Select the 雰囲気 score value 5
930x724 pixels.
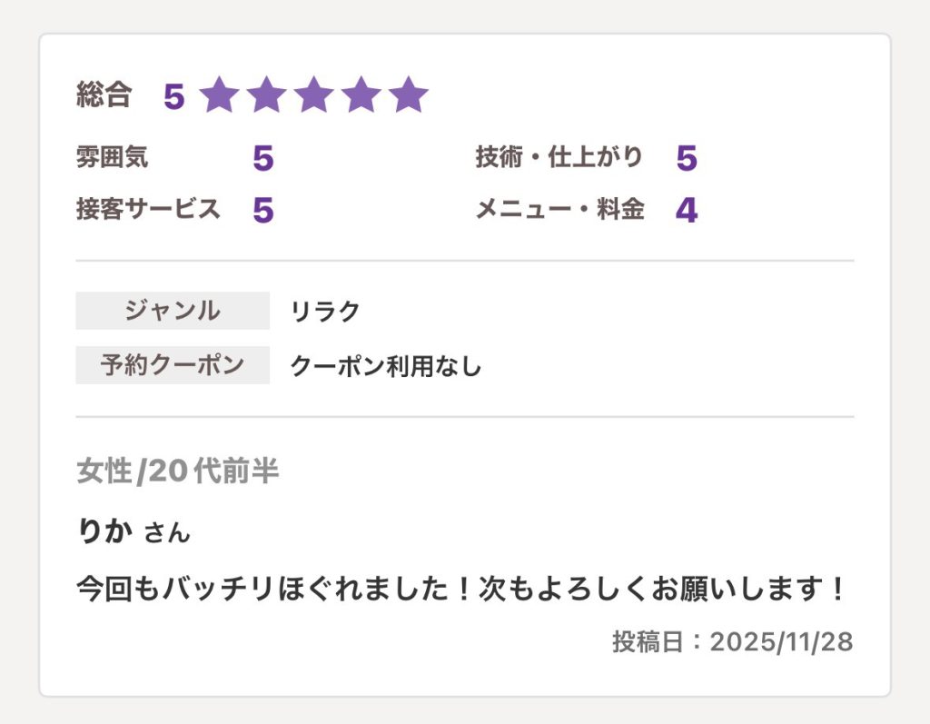(262, 159)
